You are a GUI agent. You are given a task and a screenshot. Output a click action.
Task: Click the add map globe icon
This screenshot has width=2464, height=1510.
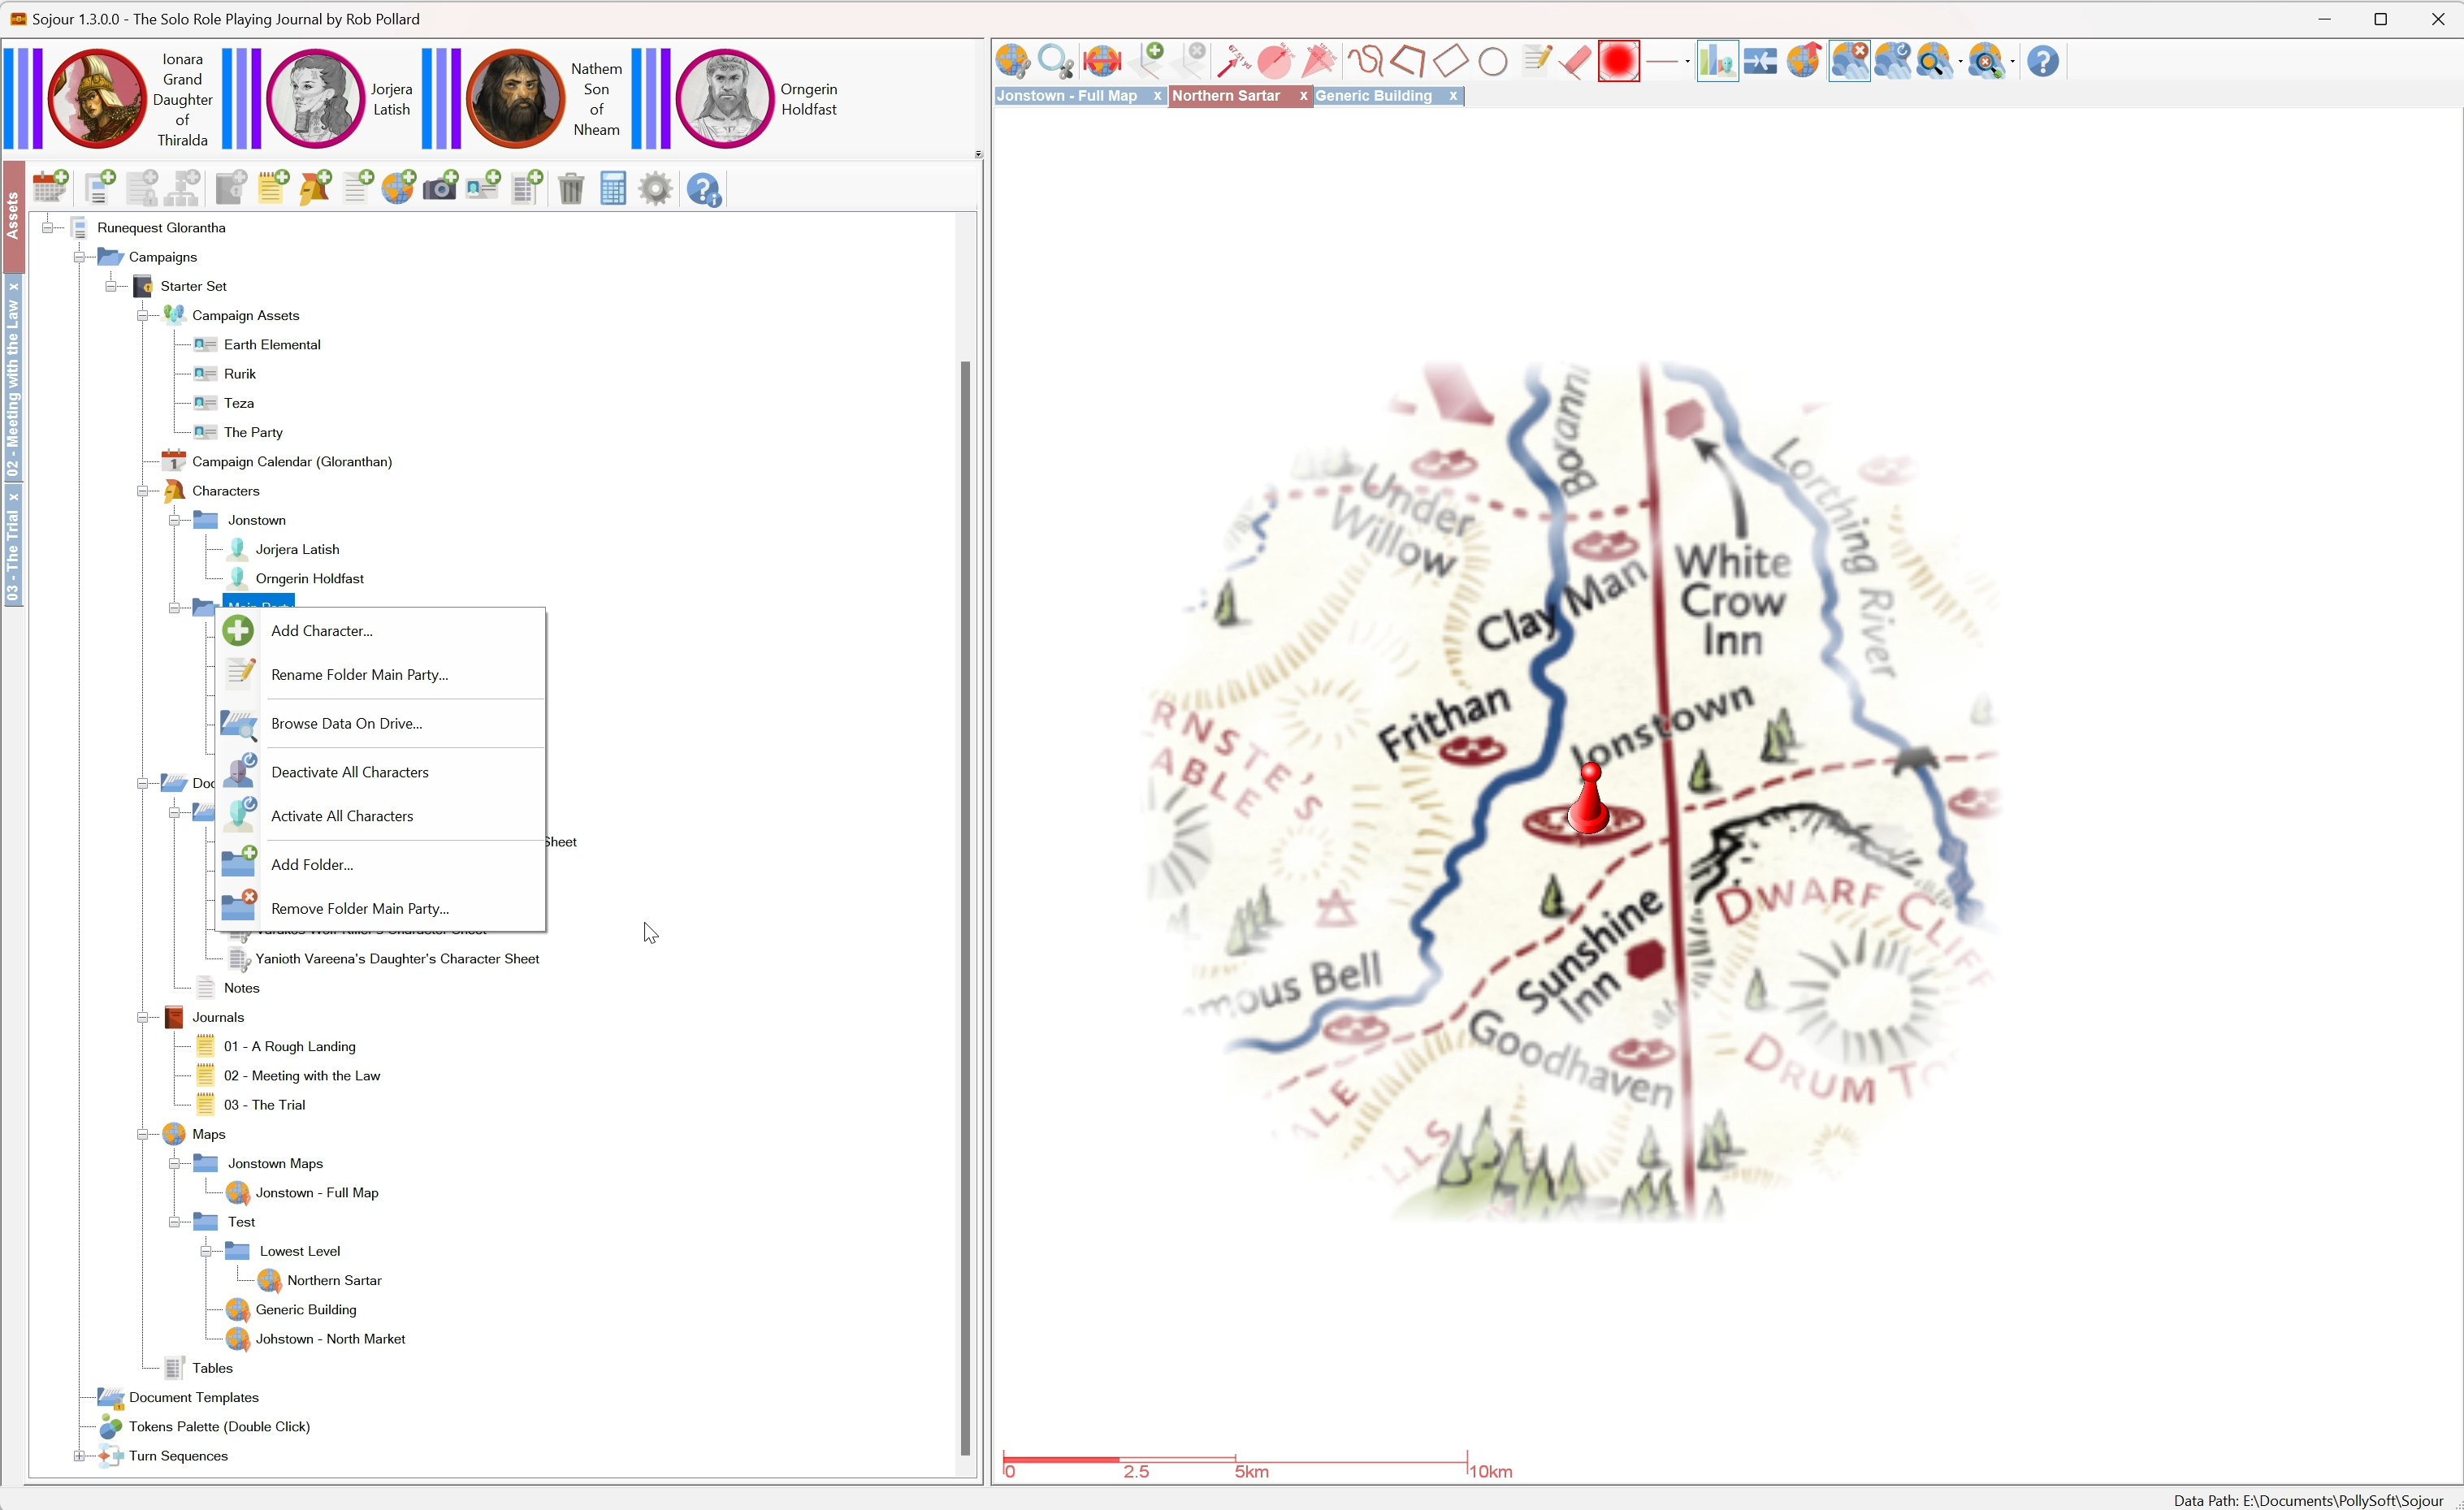tap(398, 188)
